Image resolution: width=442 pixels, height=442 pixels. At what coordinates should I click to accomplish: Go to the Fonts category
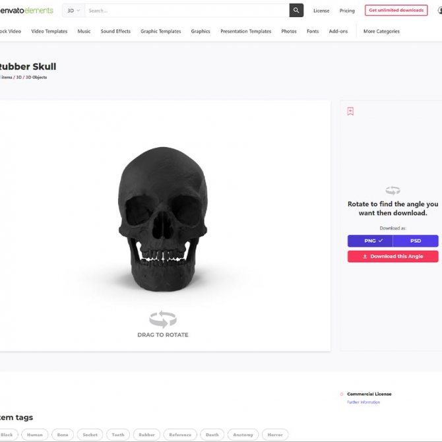click(x=313, y=31)
